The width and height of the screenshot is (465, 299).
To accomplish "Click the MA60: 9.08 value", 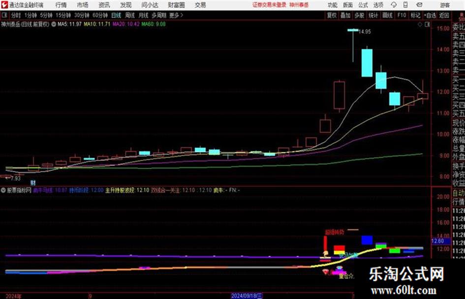I will click(x=154, y=24).
